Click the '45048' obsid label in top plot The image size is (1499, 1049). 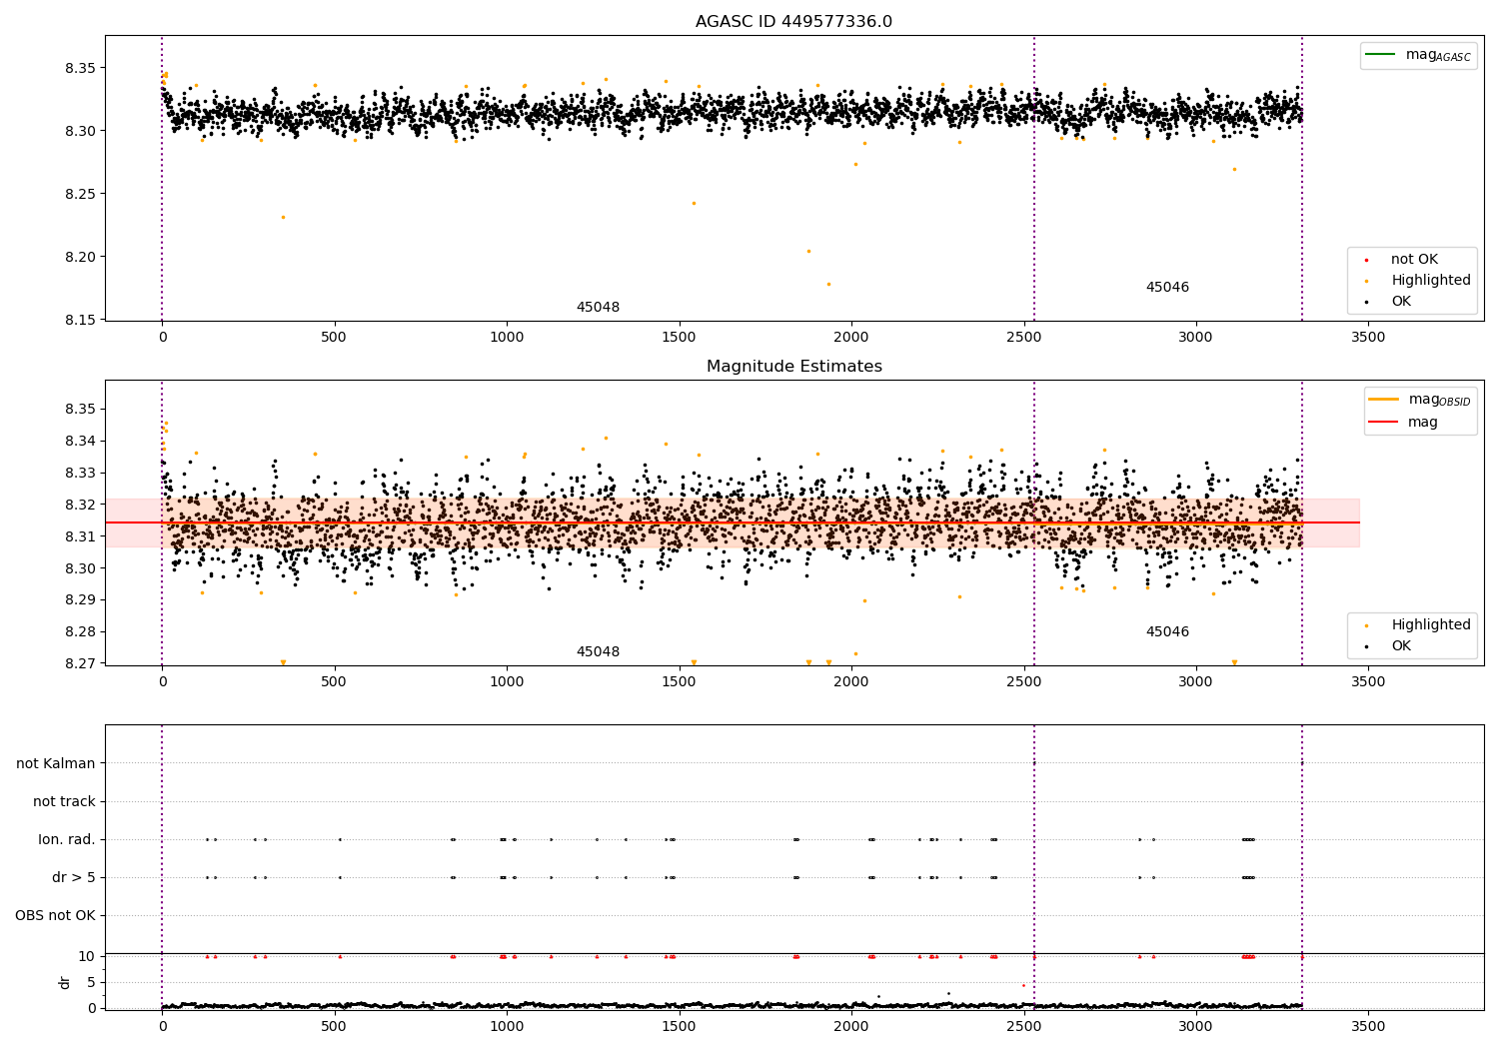coord(598,308)
